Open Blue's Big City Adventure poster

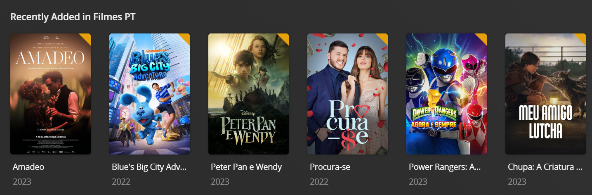pos(149,94)
